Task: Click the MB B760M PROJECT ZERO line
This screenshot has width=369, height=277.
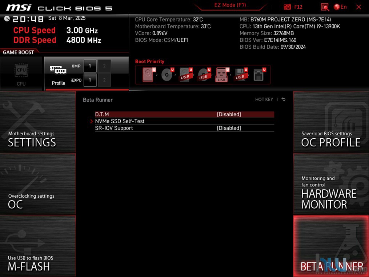Action: (x=285, y=20)
